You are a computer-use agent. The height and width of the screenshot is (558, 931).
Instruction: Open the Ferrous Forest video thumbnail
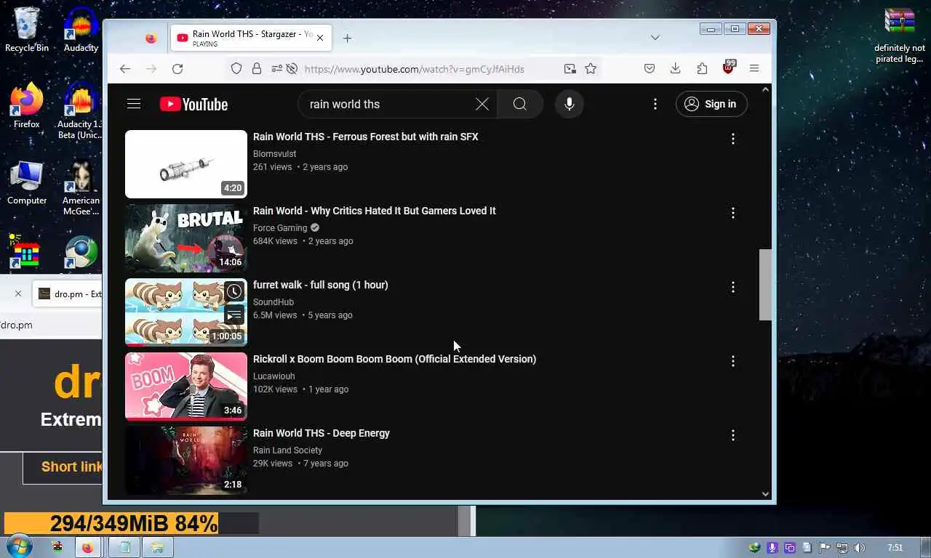point(186,164)
